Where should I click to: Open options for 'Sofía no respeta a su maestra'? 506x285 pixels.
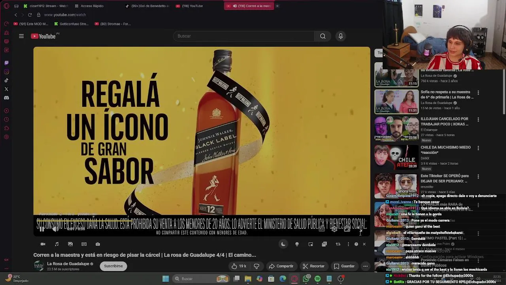[478, 93]
